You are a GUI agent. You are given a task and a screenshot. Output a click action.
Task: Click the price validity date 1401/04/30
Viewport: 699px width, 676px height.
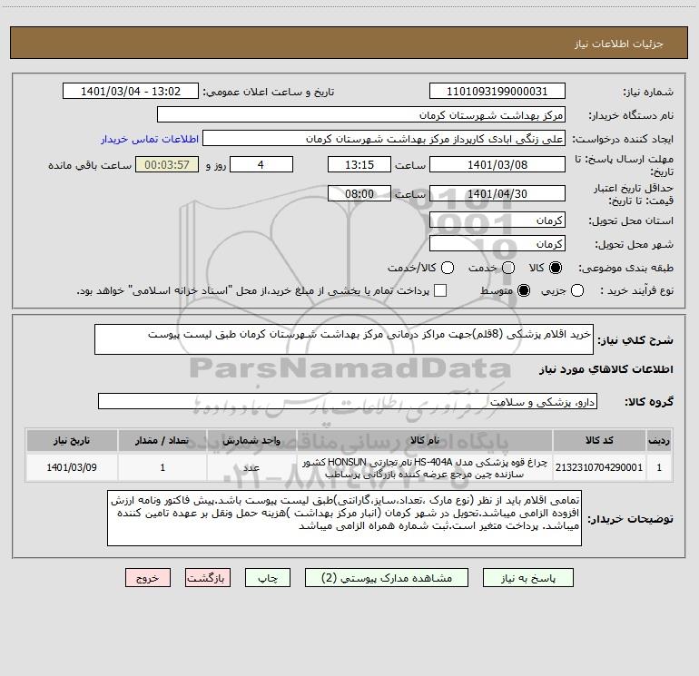497,193
